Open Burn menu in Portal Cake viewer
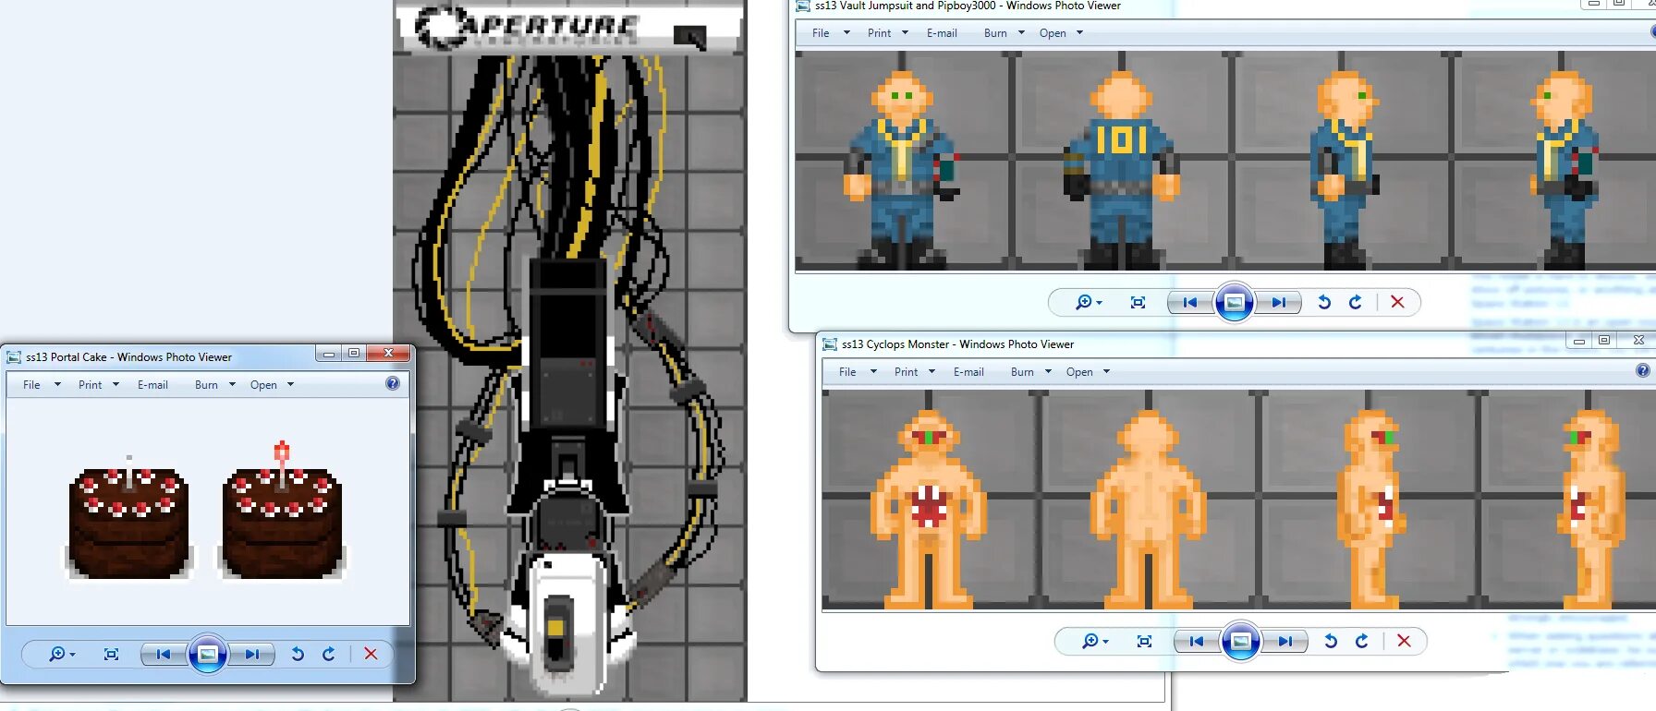The height and width of the screenshot is (711, 1656). click(x=214, y=385)
